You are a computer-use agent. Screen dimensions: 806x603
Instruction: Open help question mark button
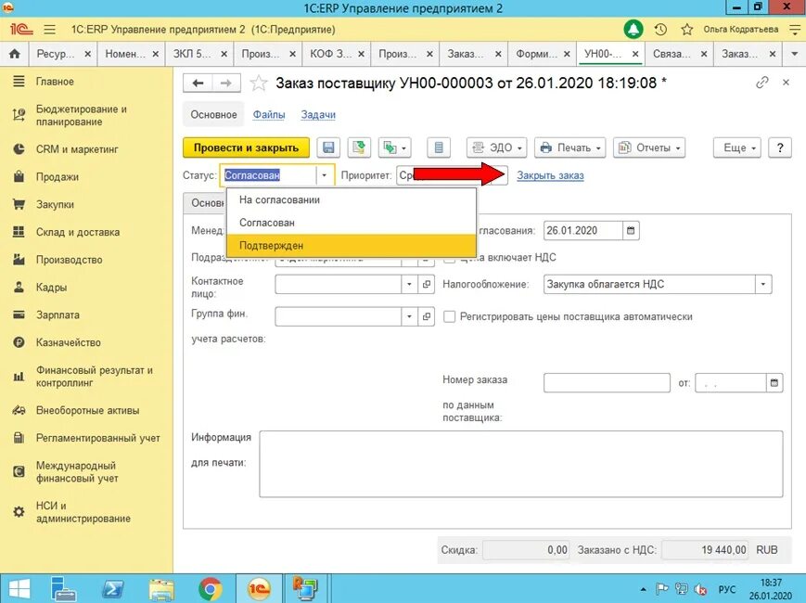(780, 148)
